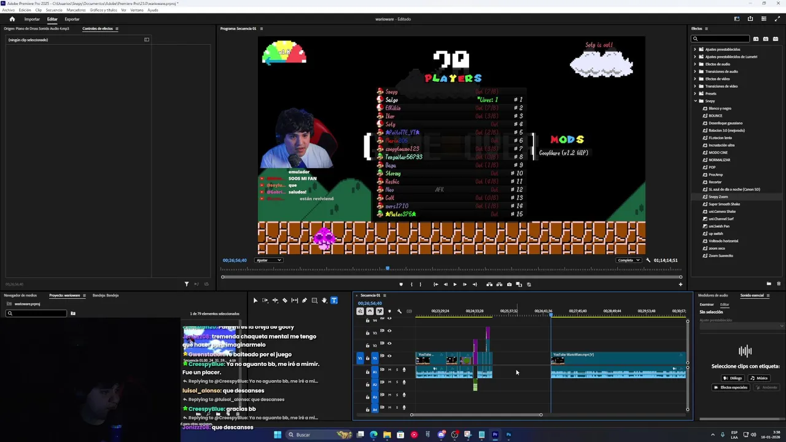Switch to Exportar workspace tab
This screenshot has width=786, height=442.
click(72, 19)
